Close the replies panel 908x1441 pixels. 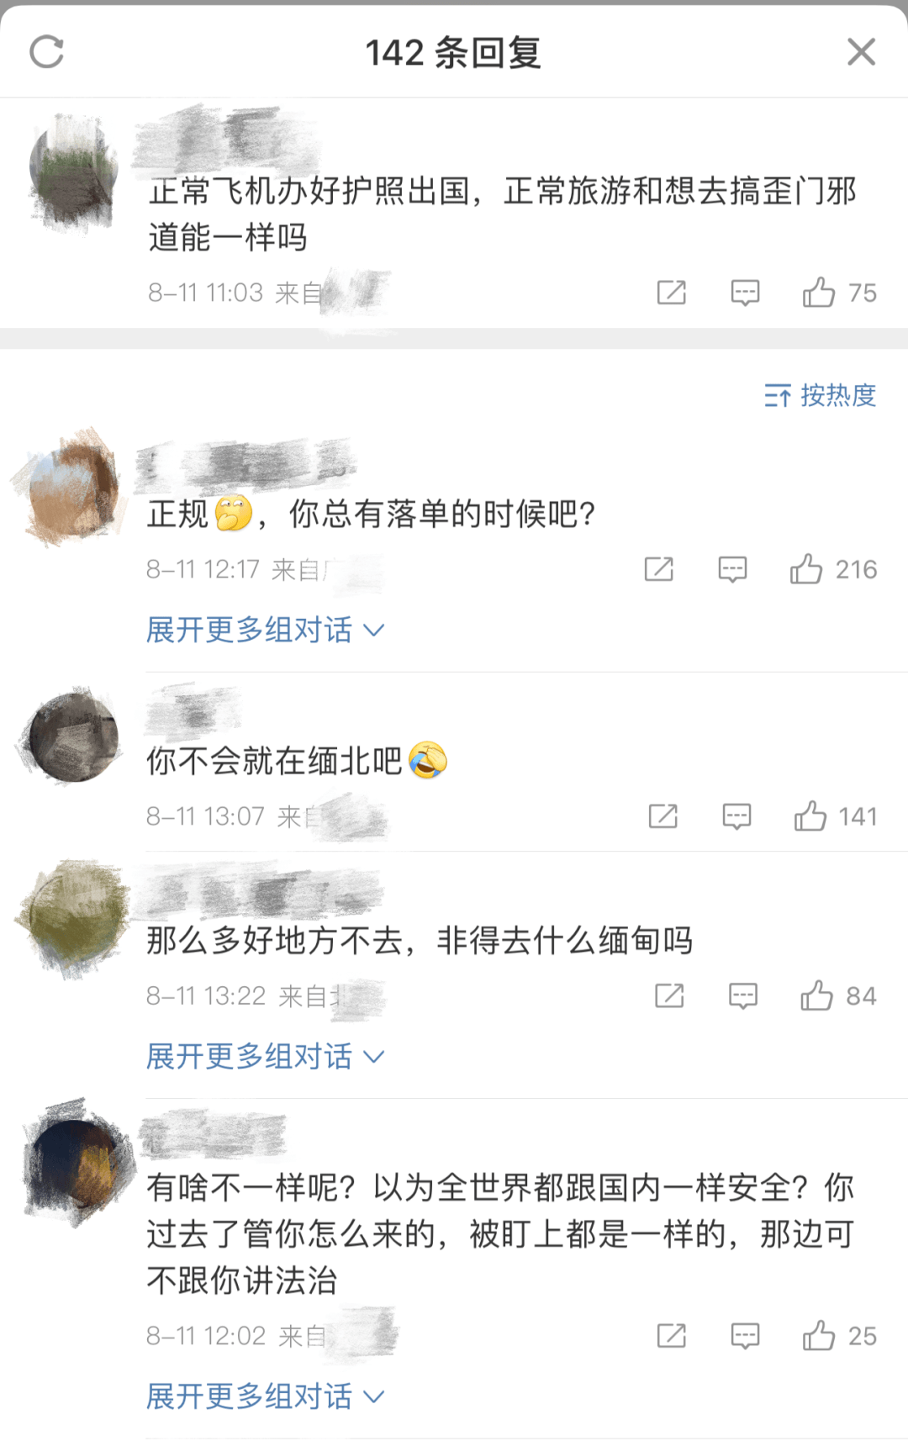(x=861, y=52)
